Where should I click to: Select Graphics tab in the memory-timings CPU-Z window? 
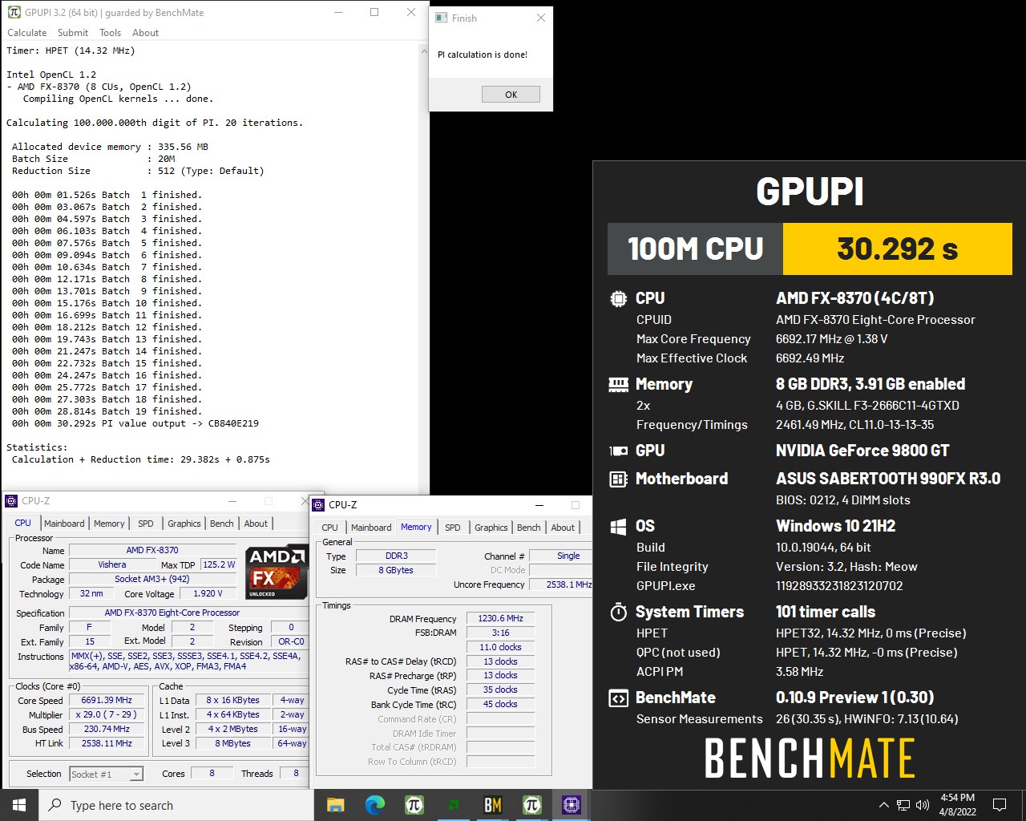[491, 528]
